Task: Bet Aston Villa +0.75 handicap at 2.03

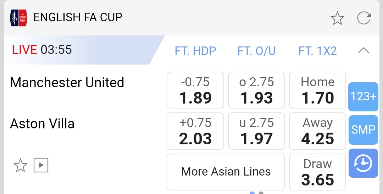Action: 195,131
